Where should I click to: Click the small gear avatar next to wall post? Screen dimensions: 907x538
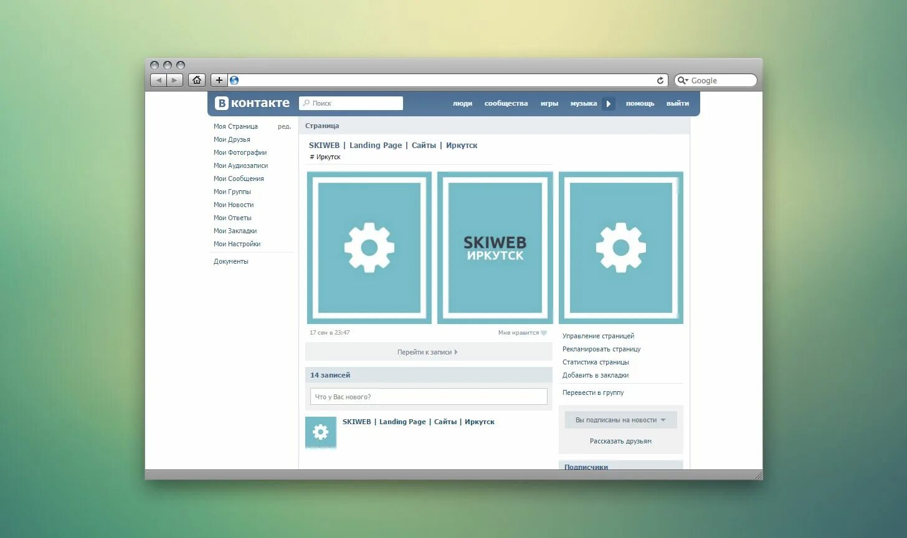tap(321, 432)
